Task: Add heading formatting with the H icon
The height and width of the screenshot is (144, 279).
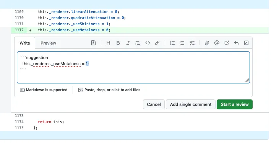Action: pyautogui.click(x=108, y=43)
